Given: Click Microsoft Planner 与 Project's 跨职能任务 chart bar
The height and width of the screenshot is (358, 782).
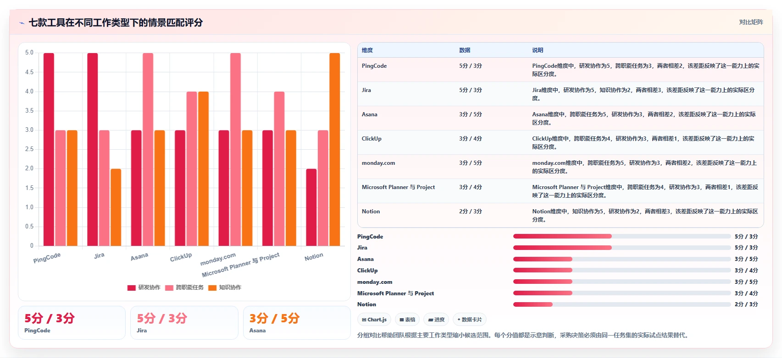Looking at the screenshot, I should (279, 168).
